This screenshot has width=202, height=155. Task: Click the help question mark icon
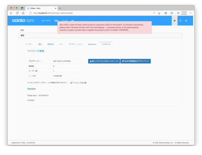(x=180, y=21)
